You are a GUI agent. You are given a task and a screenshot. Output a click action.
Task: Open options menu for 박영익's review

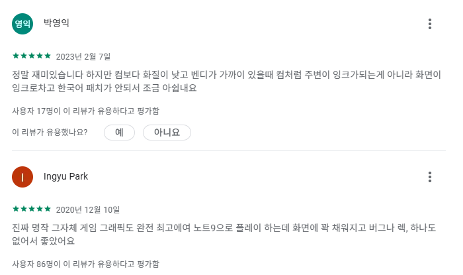[x=430, y=24]
